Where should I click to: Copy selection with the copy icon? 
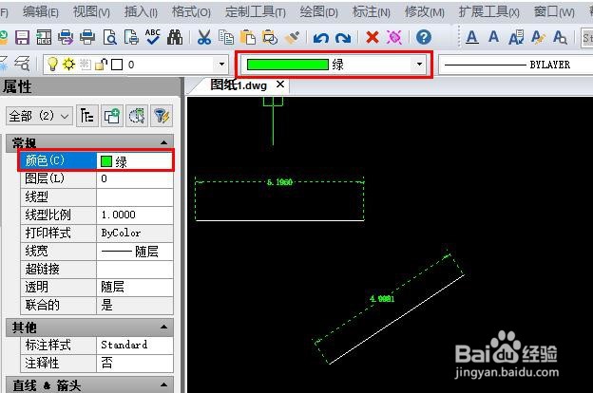(226, 37)
